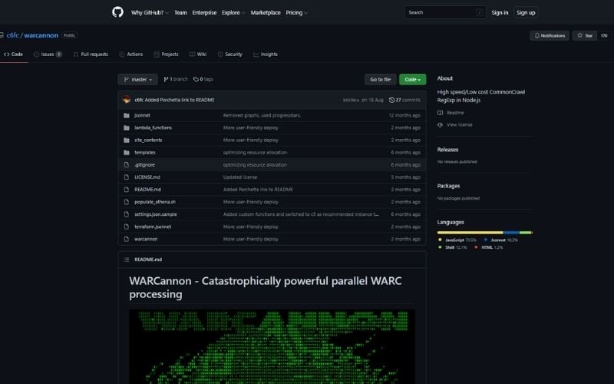The height and width of the screenshot is (384, 614).
Task: Open the Actions tab
Action: coord(131,54)
